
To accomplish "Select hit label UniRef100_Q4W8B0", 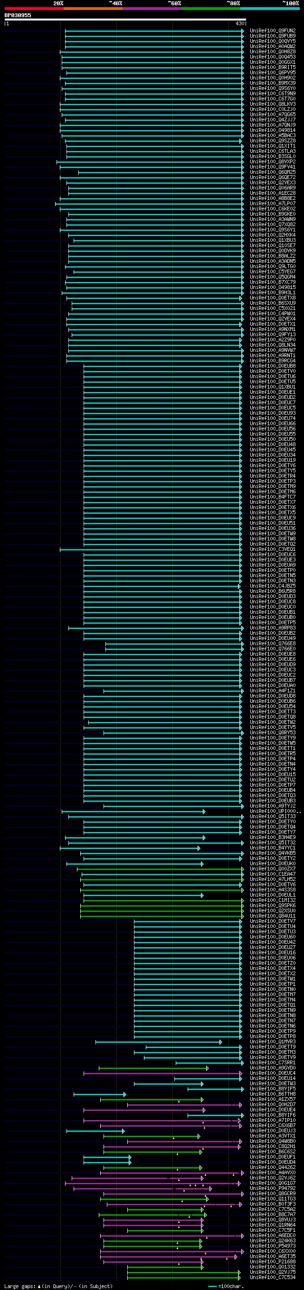I will coord(273,1142).
